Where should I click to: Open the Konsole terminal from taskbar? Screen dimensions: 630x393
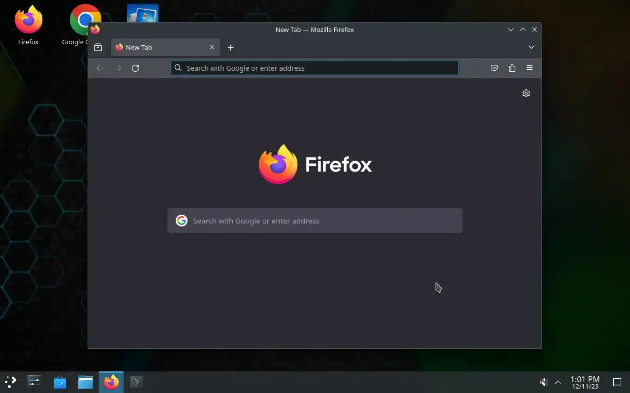tap(137, 382)
